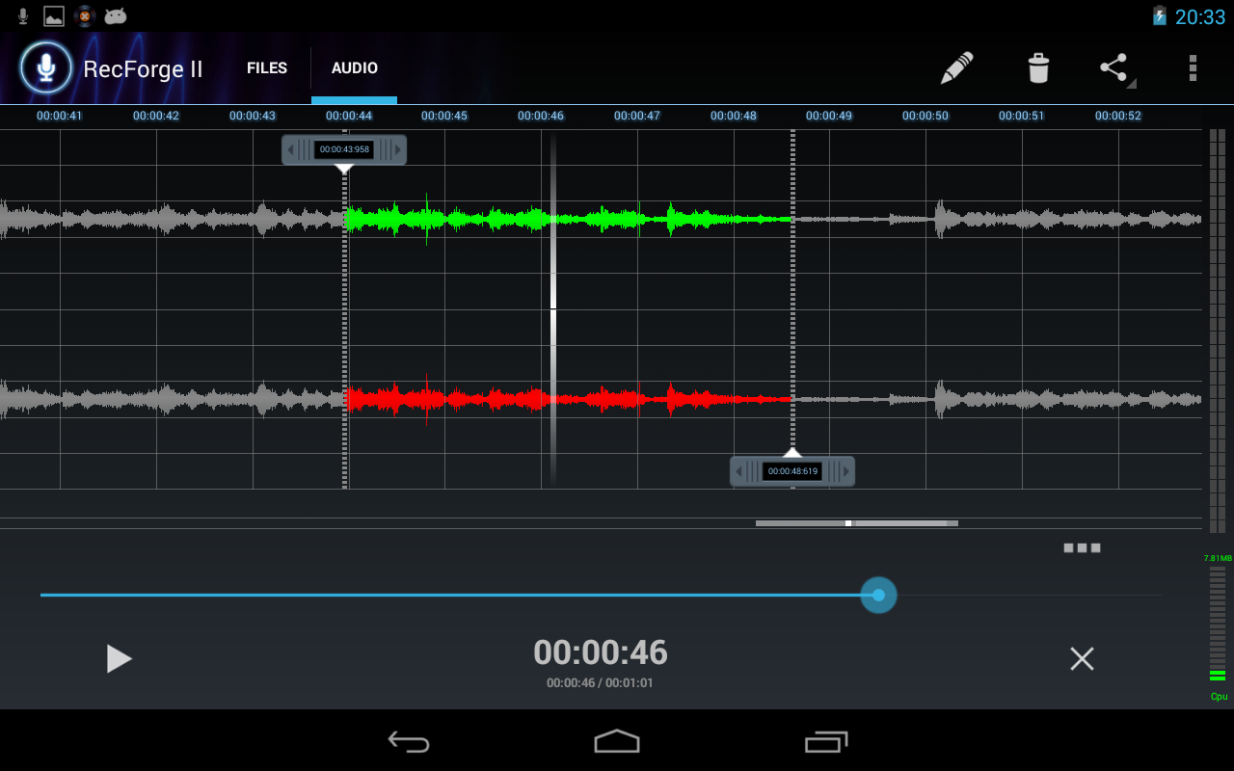This screenshot has width=1234, height=771.
Task: Tap the playback progress slider handle
Action: 878,595
